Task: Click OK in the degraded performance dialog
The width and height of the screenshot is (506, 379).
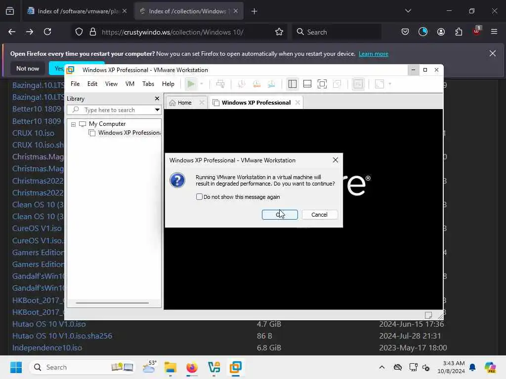Action: tap(280, 215)
